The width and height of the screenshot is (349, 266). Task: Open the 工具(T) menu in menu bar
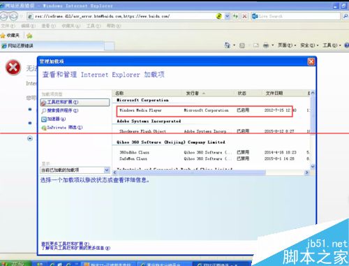[x=94, y=26]
